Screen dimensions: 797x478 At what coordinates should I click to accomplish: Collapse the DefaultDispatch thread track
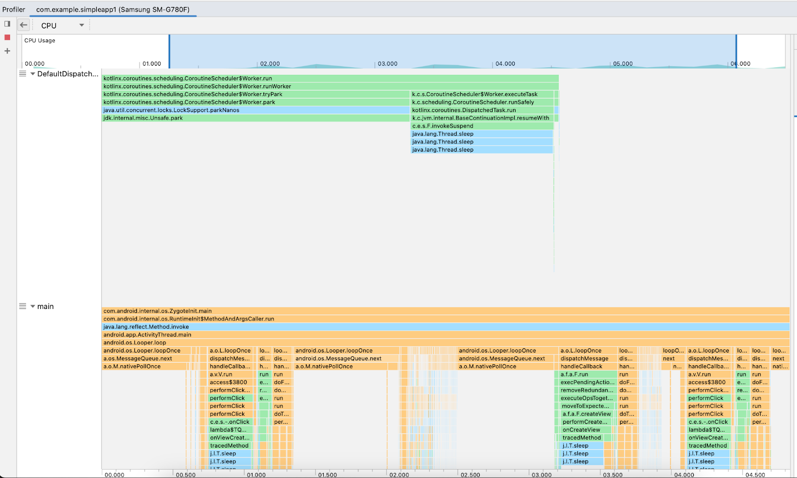pos(33,74)
